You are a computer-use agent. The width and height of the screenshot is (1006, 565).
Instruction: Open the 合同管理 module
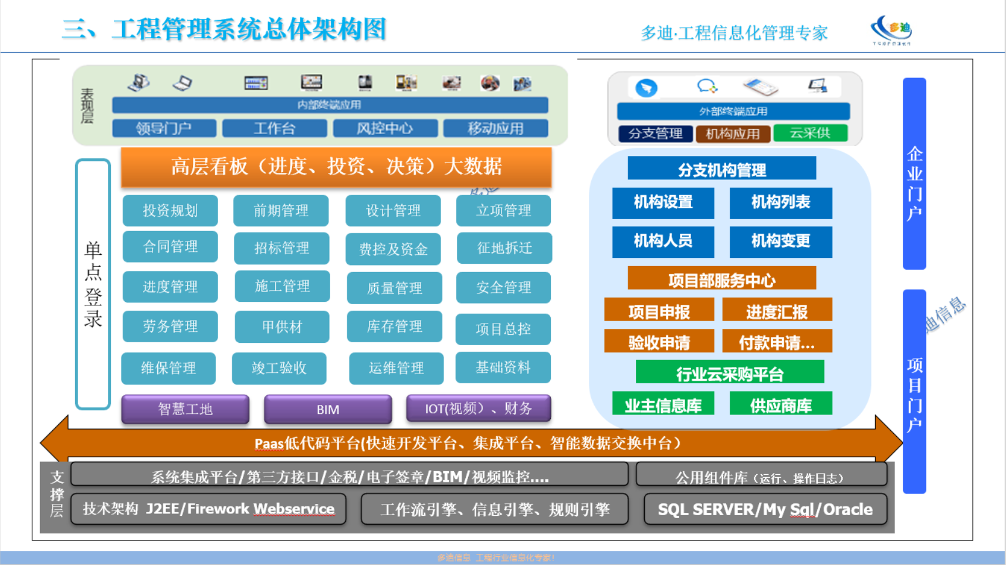pos(170,247)
